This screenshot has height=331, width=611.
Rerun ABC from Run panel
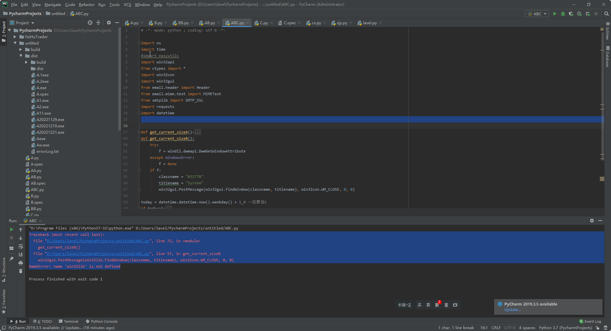click(x=11, y=229)
